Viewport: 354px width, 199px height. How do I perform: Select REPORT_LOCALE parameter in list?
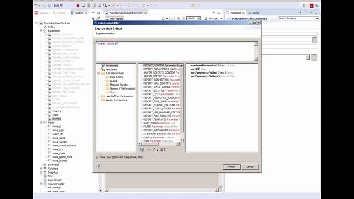tap(162, 94)
